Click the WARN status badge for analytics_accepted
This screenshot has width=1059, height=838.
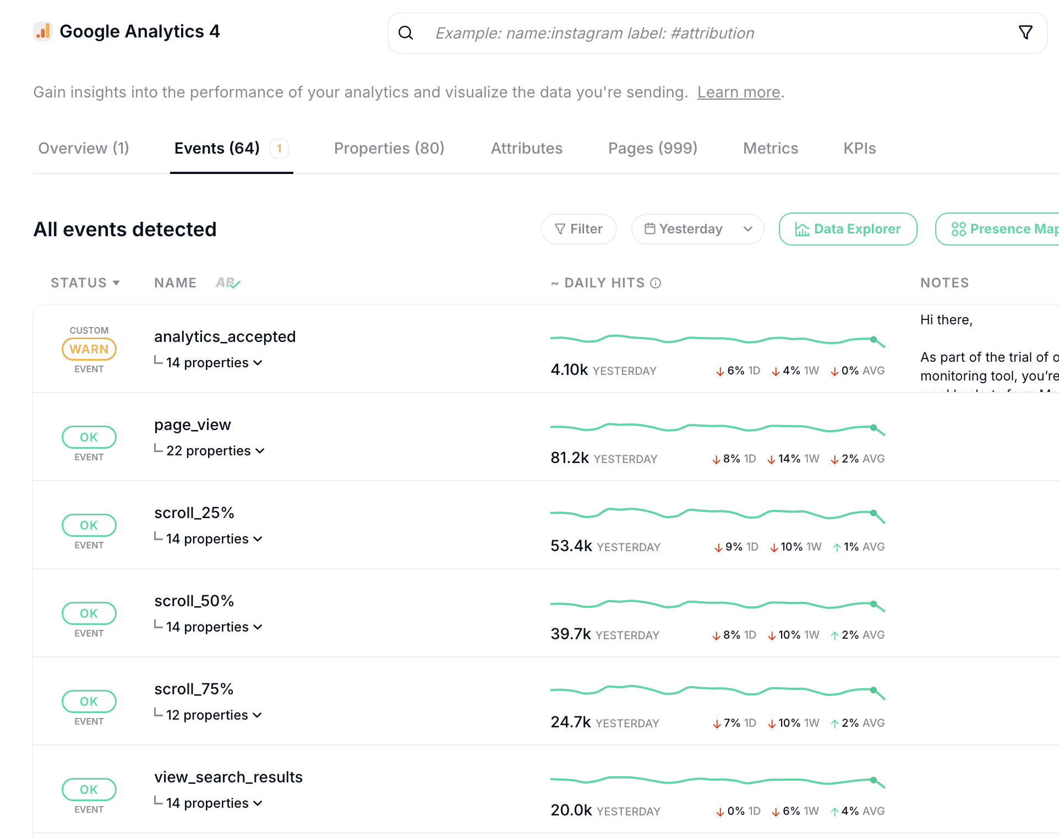click(89, 349)
